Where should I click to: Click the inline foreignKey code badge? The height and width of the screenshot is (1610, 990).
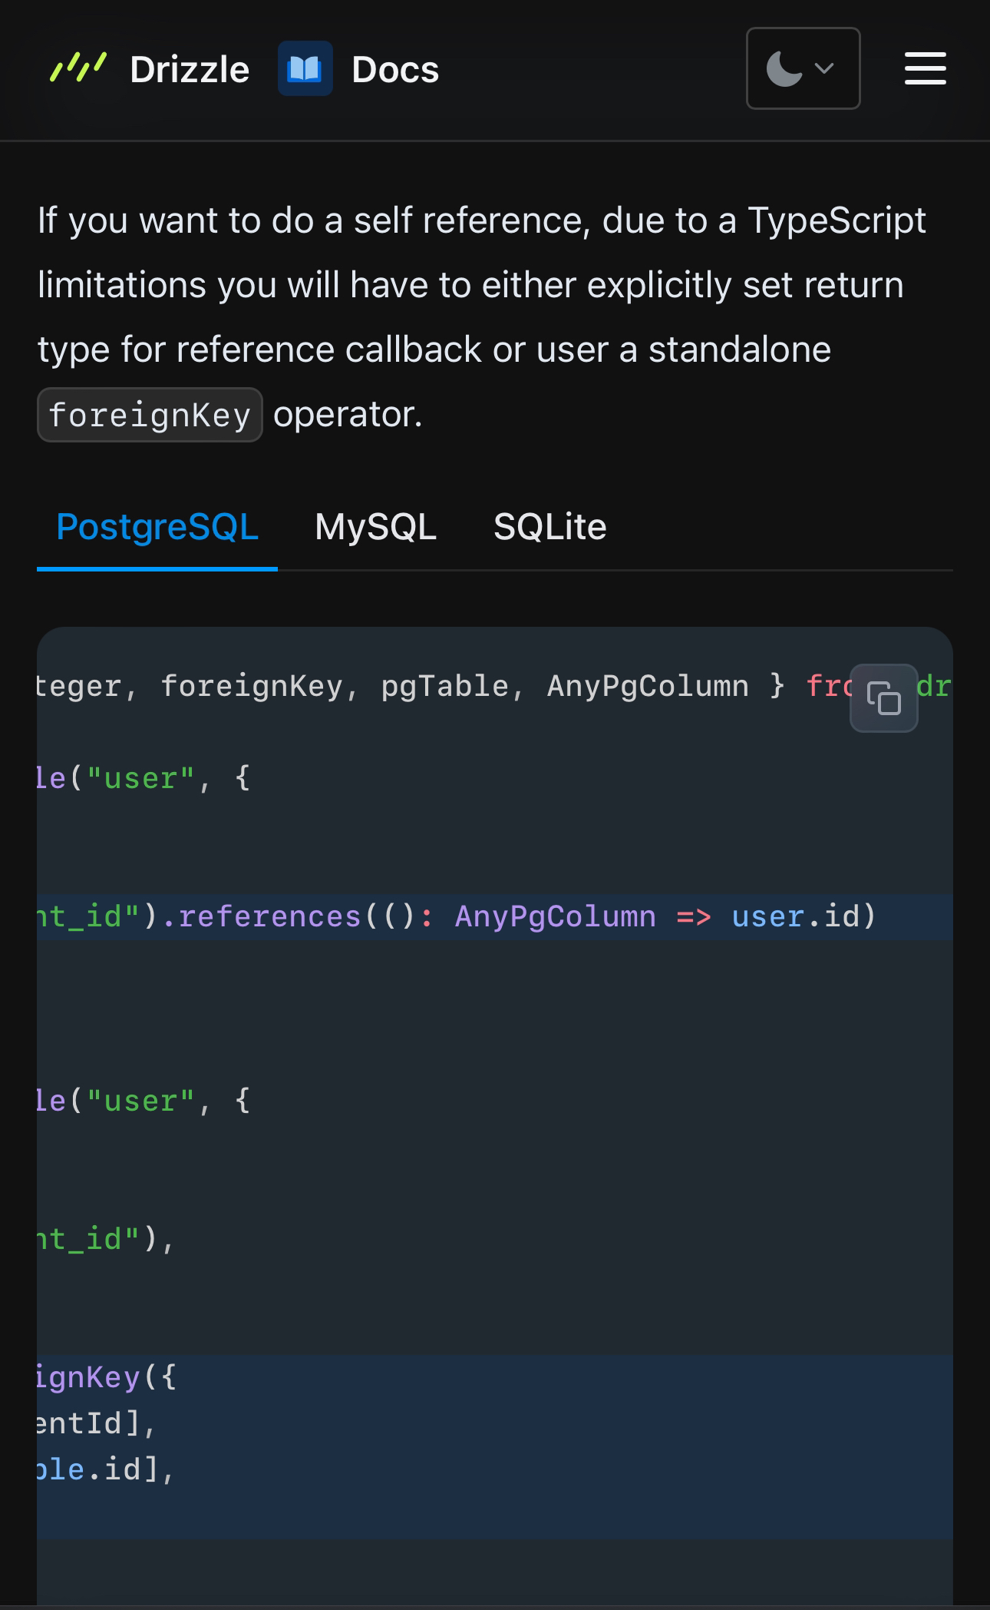150,416
